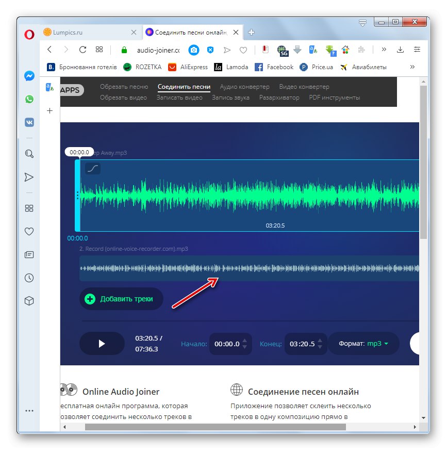
Task: Open the Facebook bookmark
Action: (x=274, y=67)
